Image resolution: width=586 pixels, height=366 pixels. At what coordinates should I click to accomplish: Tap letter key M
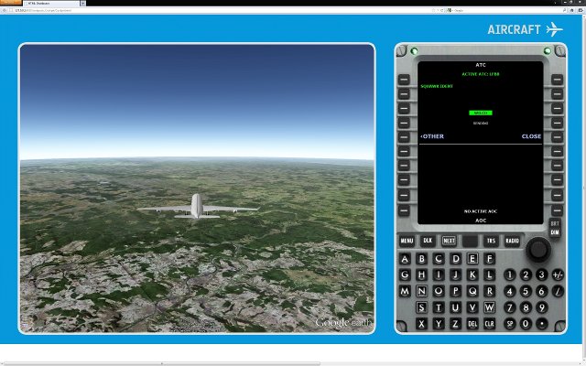[x=405, y=291]
